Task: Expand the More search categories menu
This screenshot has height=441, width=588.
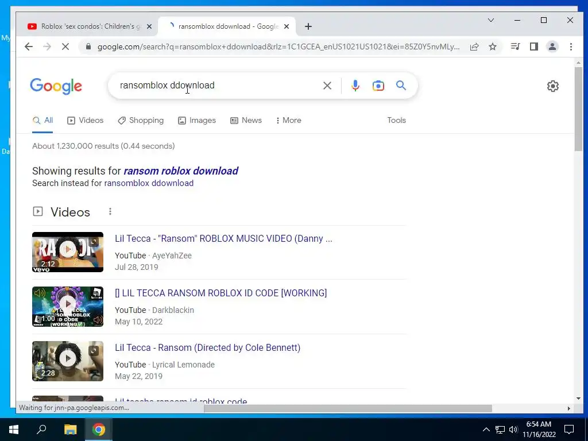Action: 288,121
